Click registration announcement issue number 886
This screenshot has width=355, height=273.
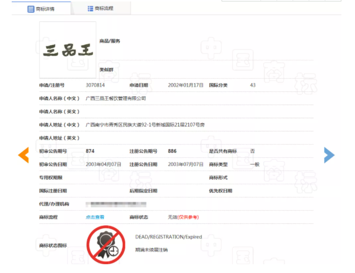pyautogui.click(x=172, y=151)
